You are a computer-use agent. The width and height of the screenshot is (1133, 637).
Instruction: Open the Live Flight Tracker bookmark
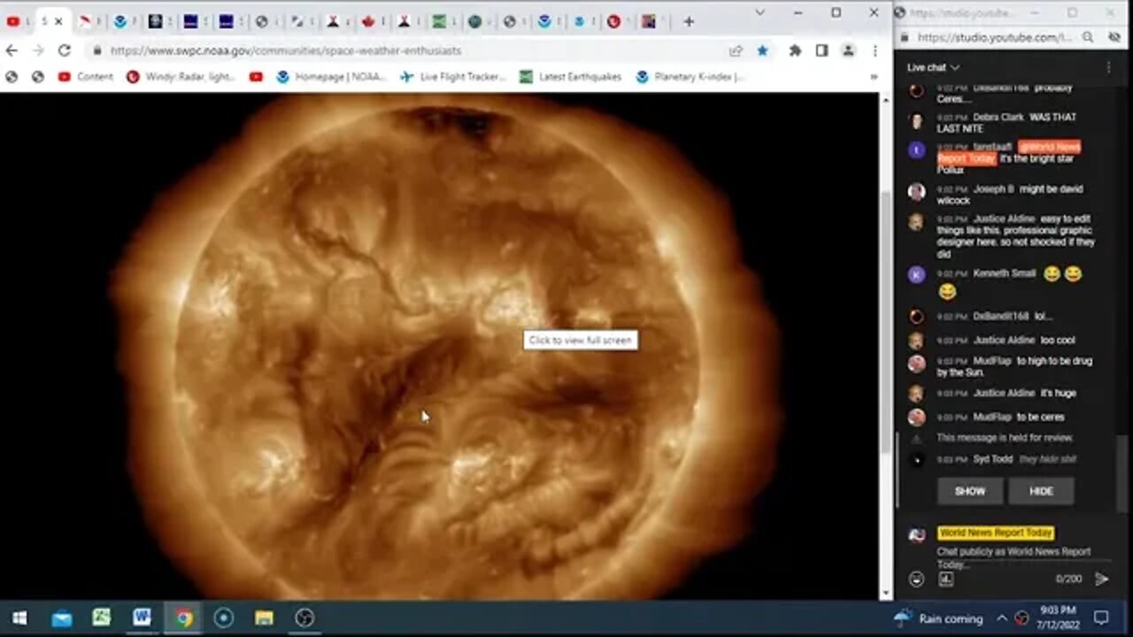(x=453, y=77)
